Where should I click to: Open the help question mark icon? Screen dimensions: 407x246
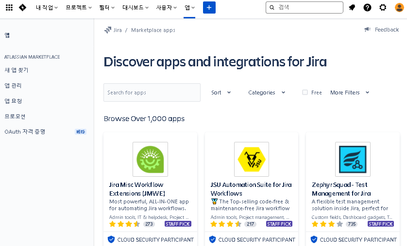367,7
